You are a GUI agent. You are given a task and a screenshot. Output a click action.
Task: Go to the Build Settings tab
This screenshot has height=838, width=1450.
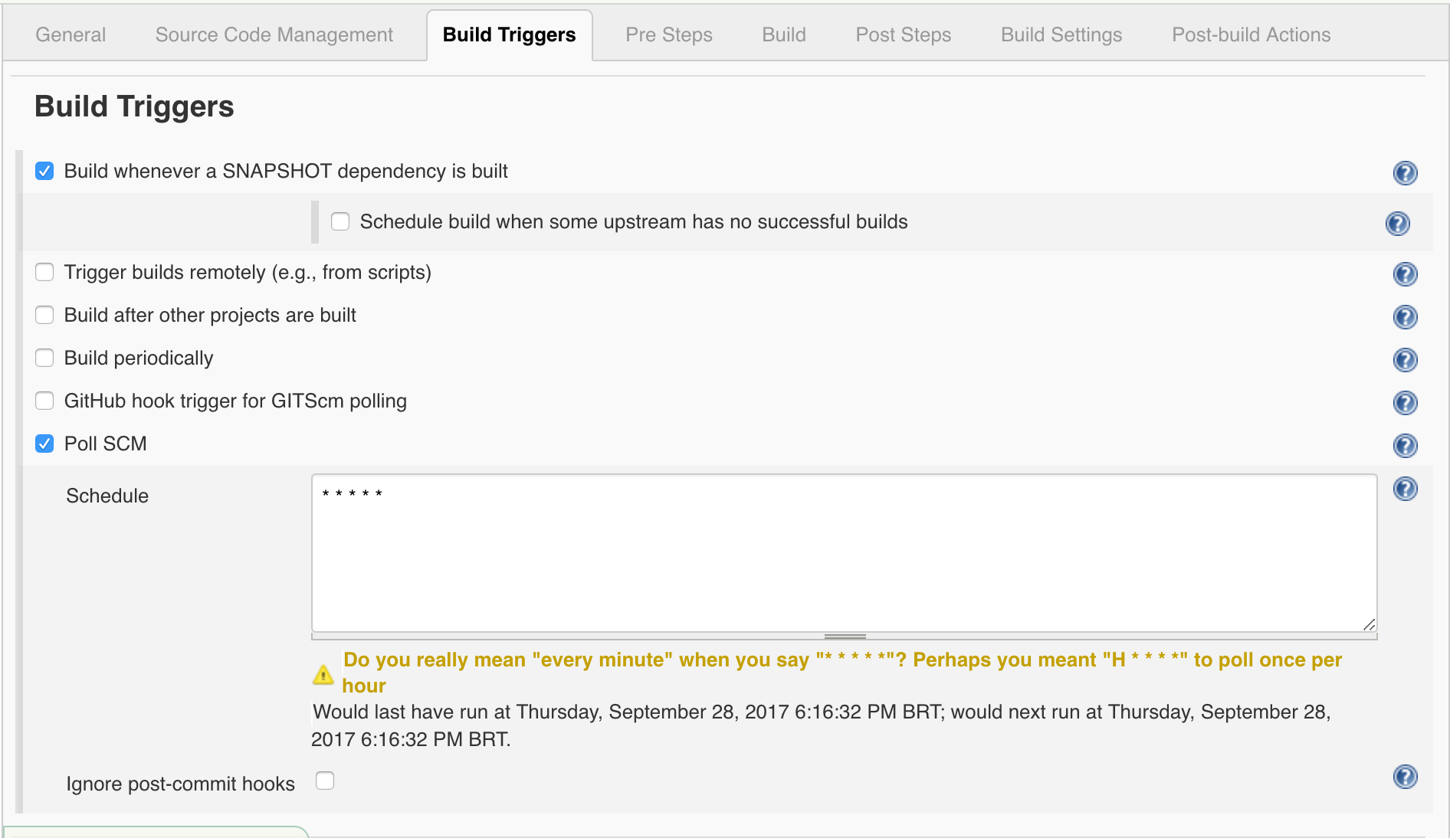click(1061, 34)
